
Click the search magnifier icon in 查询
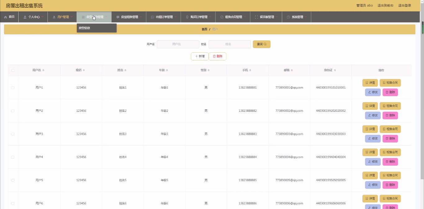tap(265, 44)
